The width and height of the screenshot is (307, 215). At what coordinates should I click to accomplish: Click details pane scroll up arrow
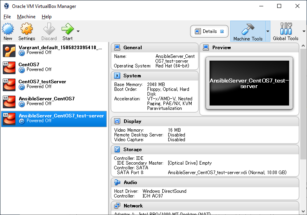pyautogui.click(x=303, y=46)
